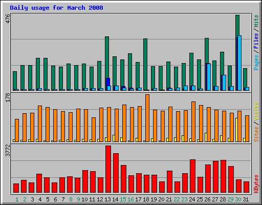Click day 12 on the x-axis
Viewport: 262px width, 205px height.
pos(100,199)
